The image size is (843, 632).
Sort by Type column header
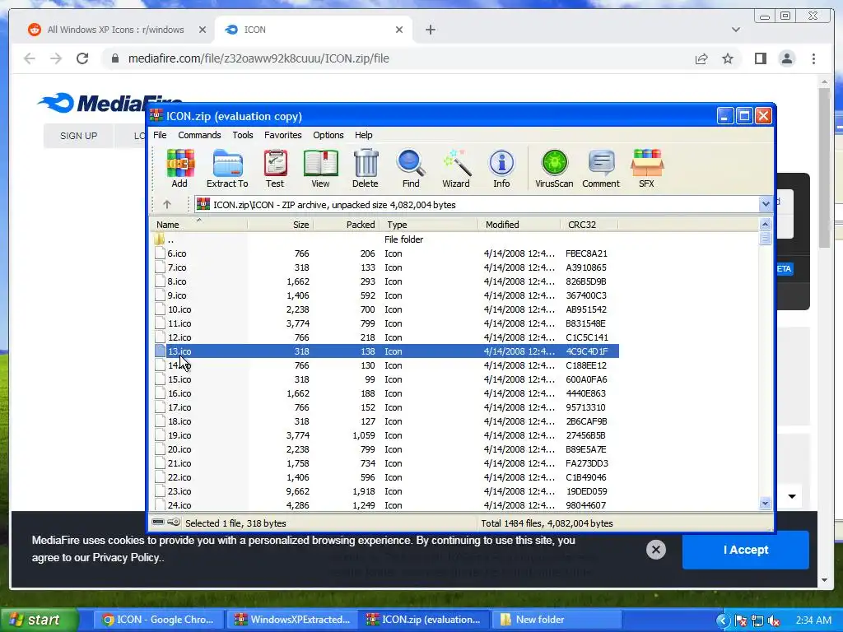coord(428,225)
